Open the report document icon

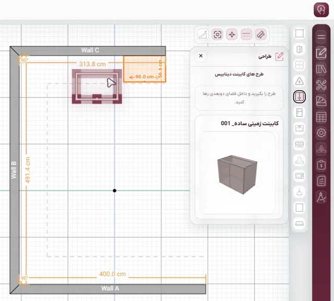(321, 181)
